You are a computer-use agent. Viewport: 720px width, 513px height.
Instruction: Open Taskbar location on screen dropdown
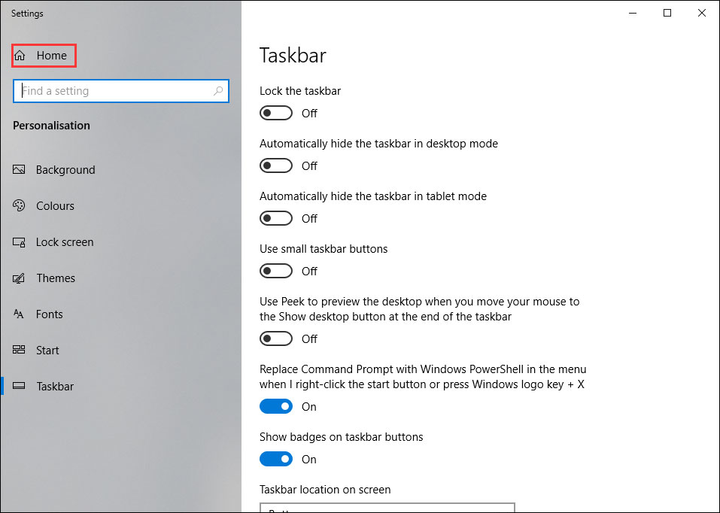[387, 508]
